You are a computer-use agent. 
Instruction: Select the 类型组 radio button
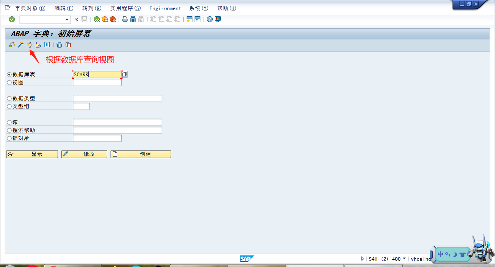[9, 106]
